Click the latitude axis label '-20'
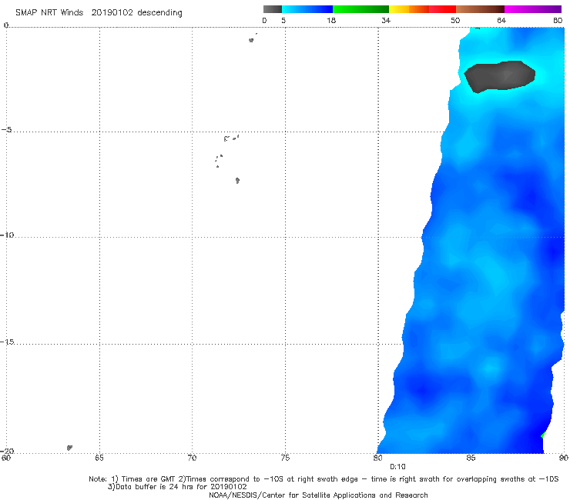The image size is (570, 500). pos(7,451)
